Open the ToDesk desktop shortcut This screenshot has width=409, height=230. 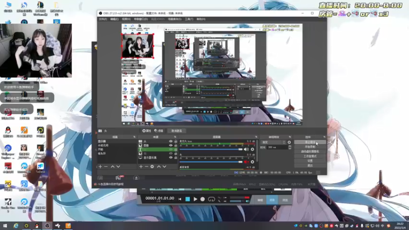click(40, 168)
